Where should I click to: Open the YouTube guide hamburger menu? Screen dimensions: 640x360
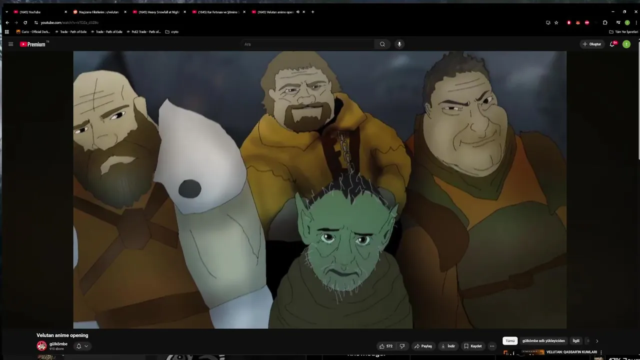(x=10, y=44)
